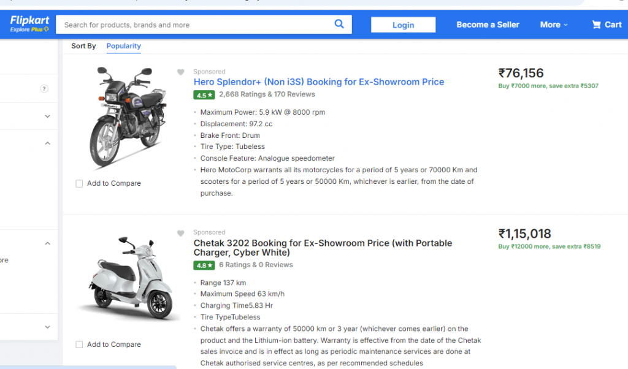Viewport: 628px width, 369px height.
Task: Select the Popularity sort tab
Action: click(123, 46)
